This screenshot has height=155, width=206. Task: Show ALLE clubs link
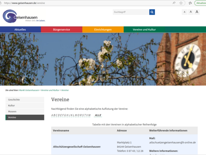click(x=98, y=115)
